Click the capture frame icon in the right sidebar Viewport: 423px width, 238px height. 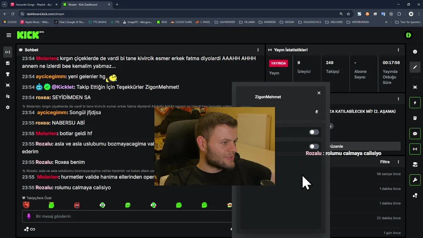[x=415, y=87]
